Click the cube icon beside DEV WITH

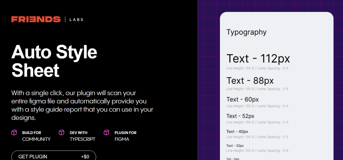62,132
